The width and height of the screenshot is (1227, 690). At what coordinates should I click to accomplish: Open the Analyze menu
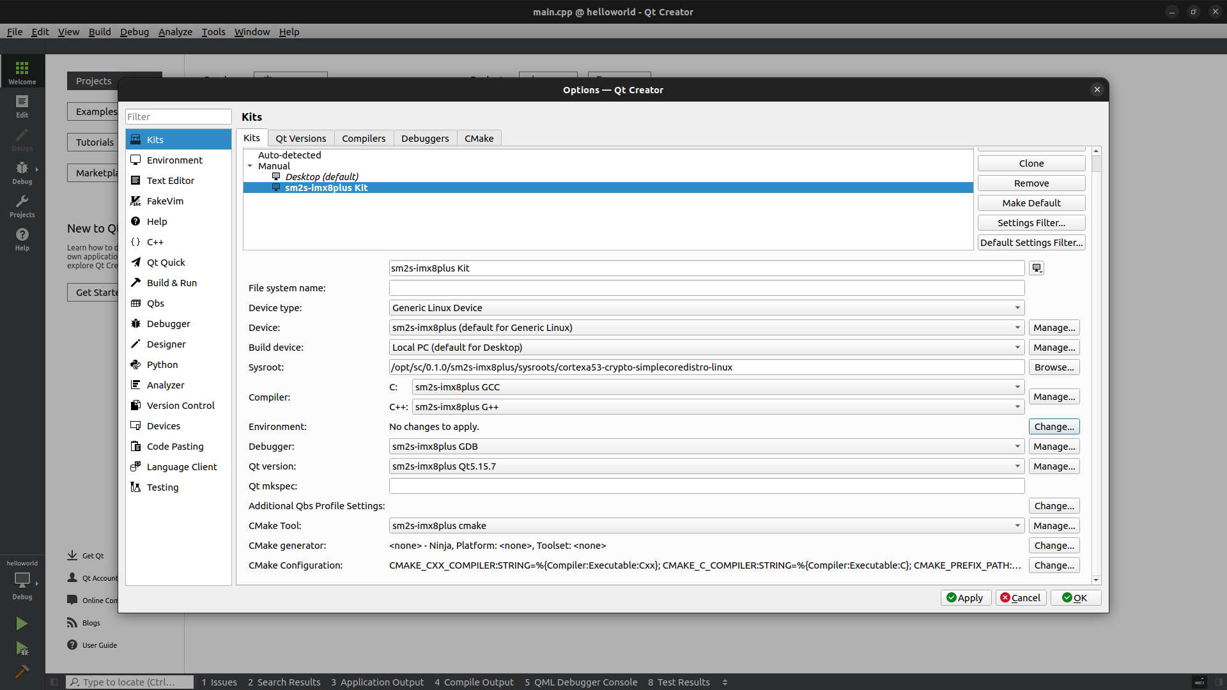pos(175,32)
